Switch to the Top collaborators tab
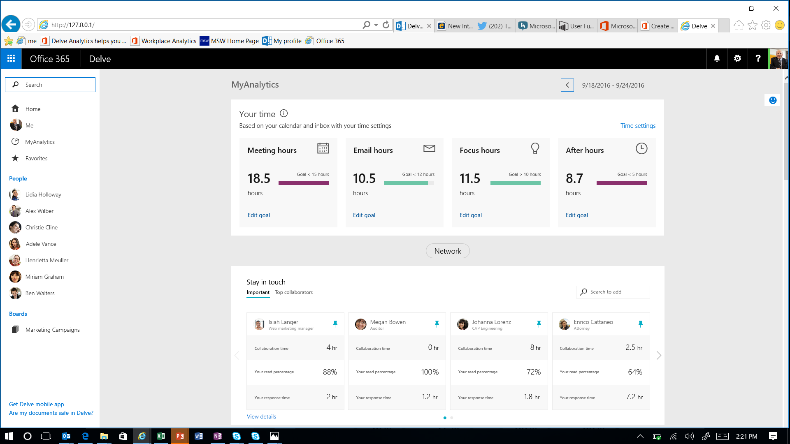The image size is (790, 444). 294,292
